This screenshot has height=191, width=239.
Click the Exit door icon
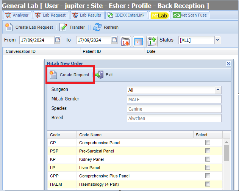[x=99, y=75]
